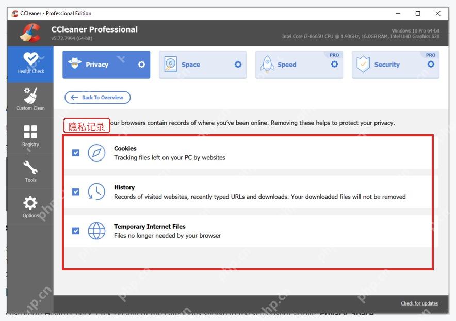Click the Space disk magnifier icon
Screen dimensions: 456x321
170,65
